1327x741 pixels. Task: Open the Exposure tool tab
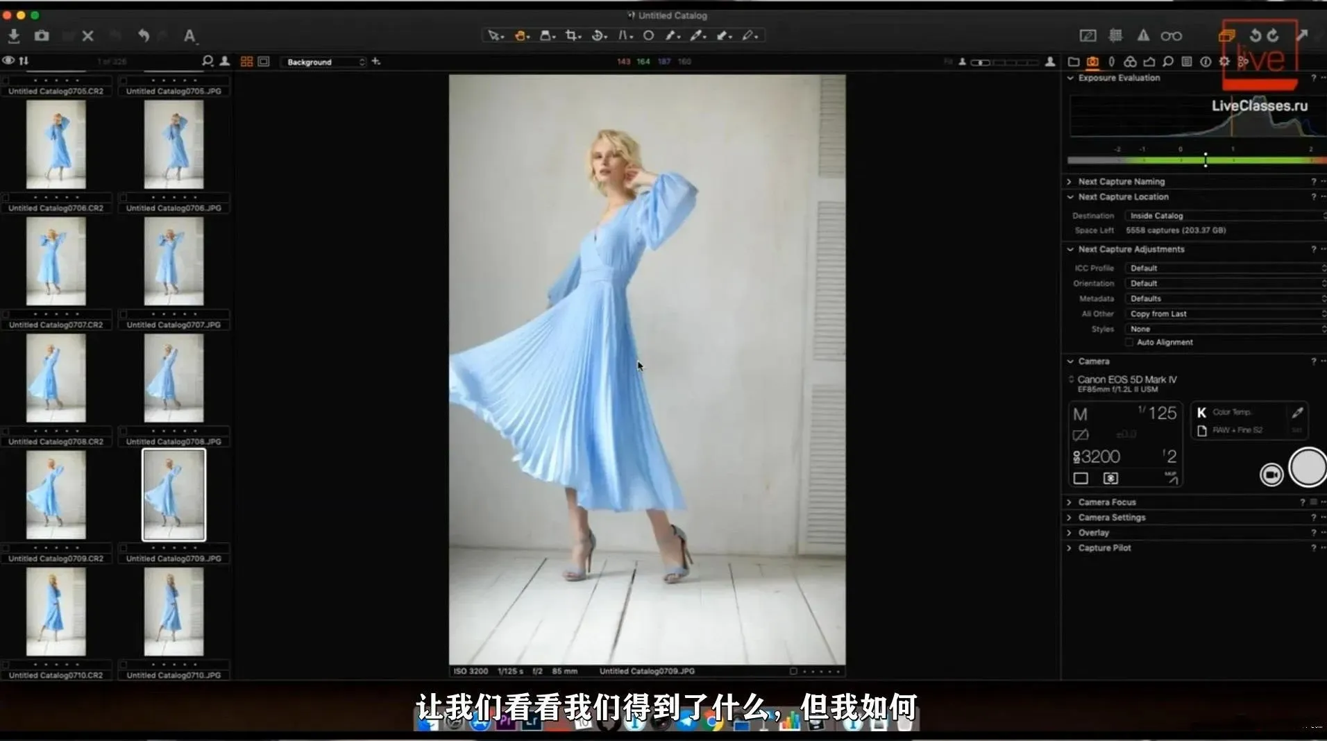1149,62
